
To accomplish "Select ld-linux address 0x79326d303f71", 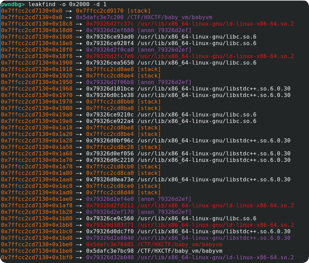I will coord(110,225).
